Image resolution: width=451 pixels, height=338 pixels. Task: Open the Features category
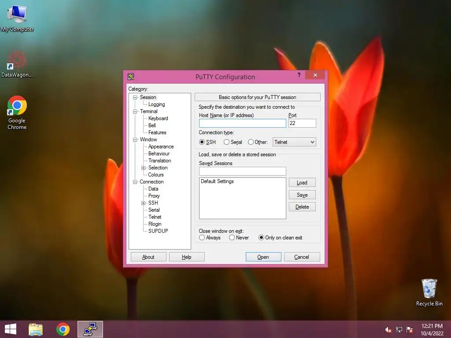point(157,132)
